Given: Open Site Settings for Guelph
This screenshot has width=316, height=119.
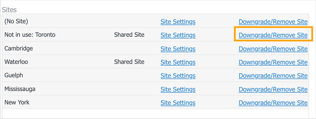Looking at the screenshot, I should 178,76.
